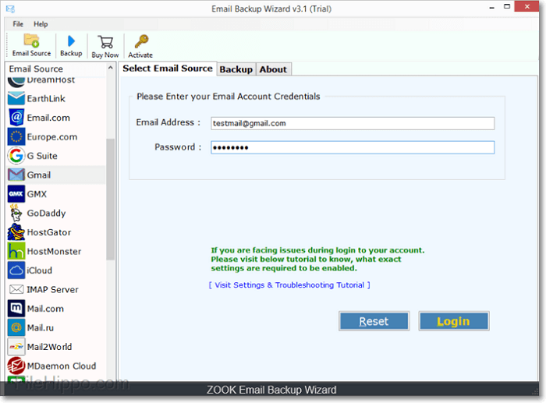This screenshot has width=546, height=403.
Task: Open the Help menu
Action: pyautogui.click(x=41, y=24)
